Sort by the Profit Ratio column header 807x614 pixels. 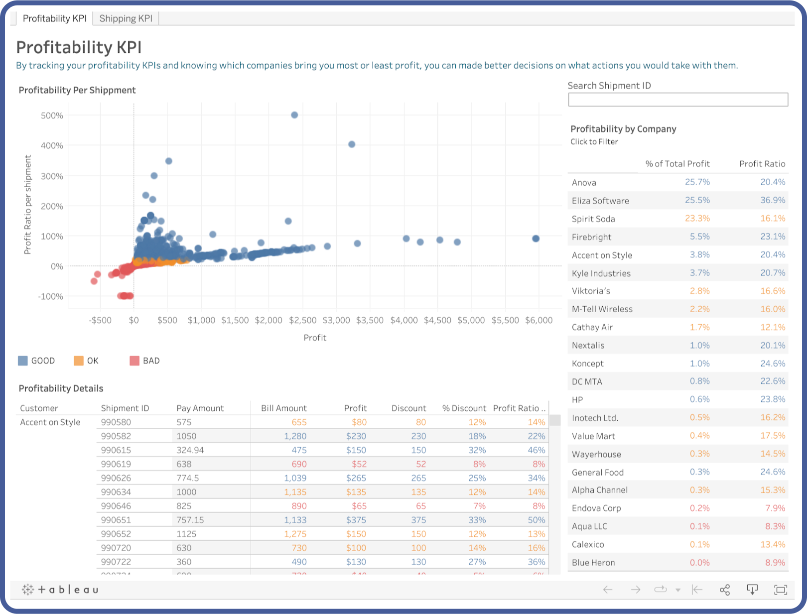(x=762, y=163)
